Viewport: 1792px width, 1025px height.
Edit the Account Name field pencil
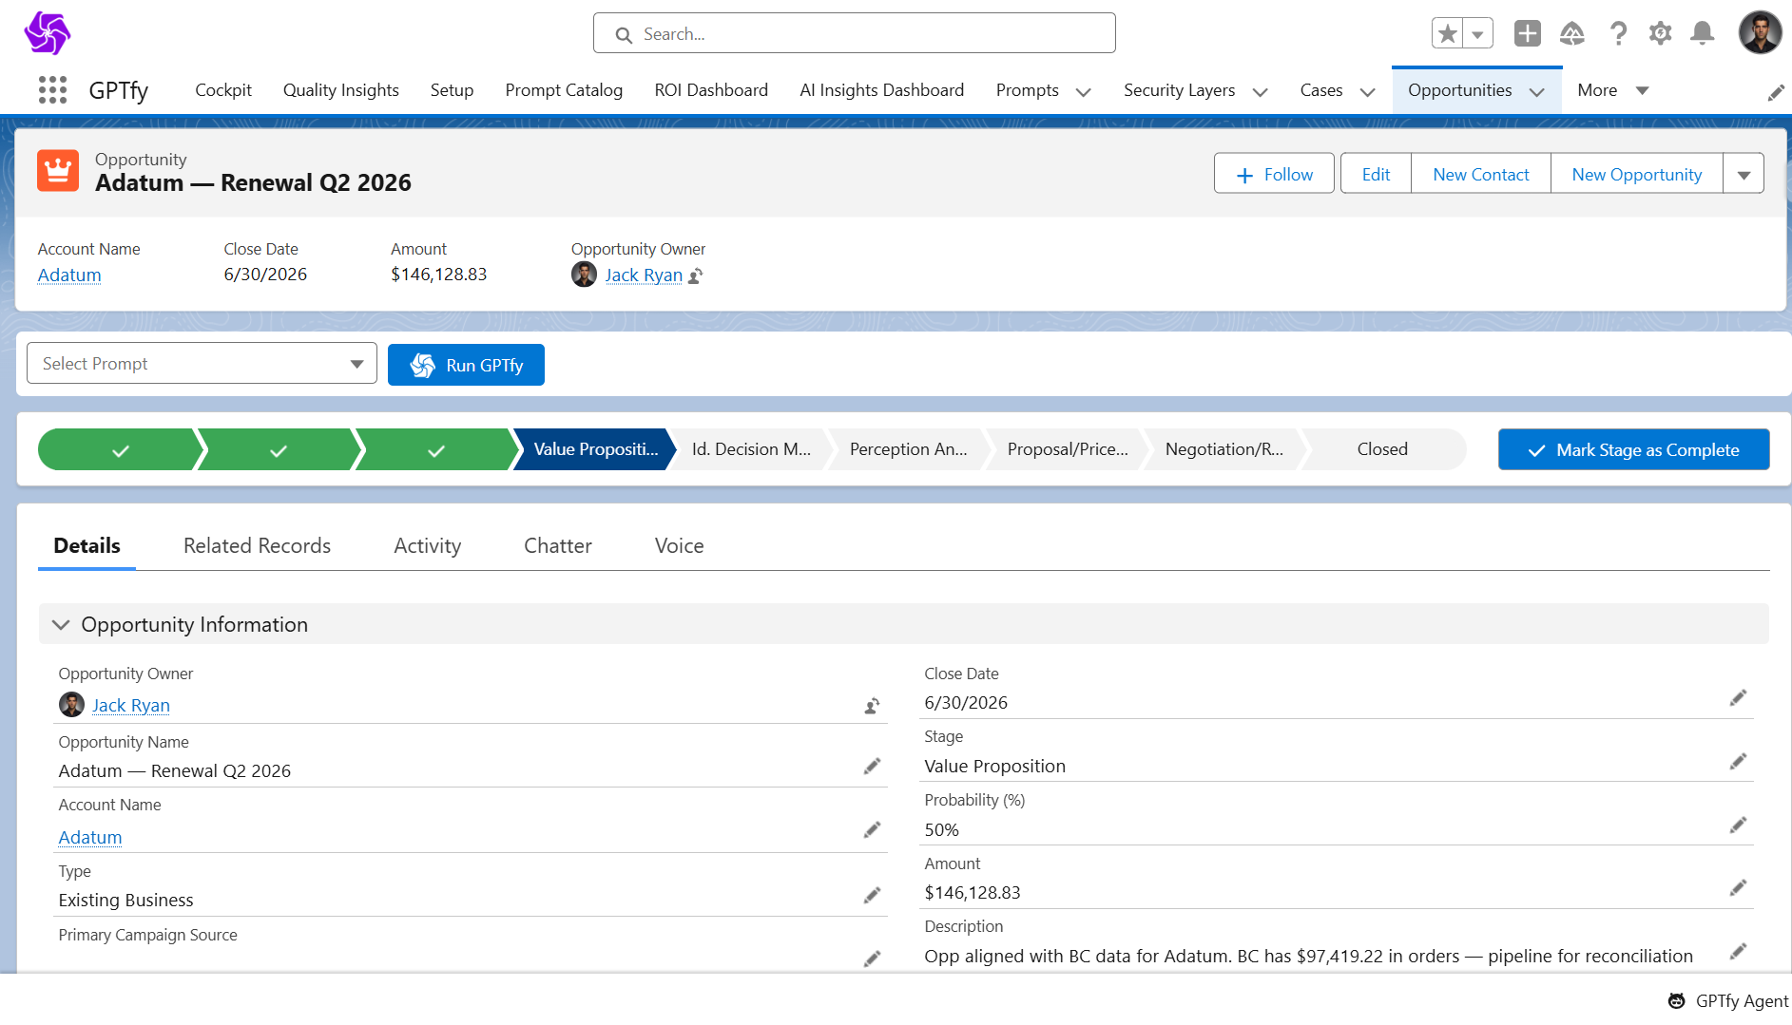(872, 830)
